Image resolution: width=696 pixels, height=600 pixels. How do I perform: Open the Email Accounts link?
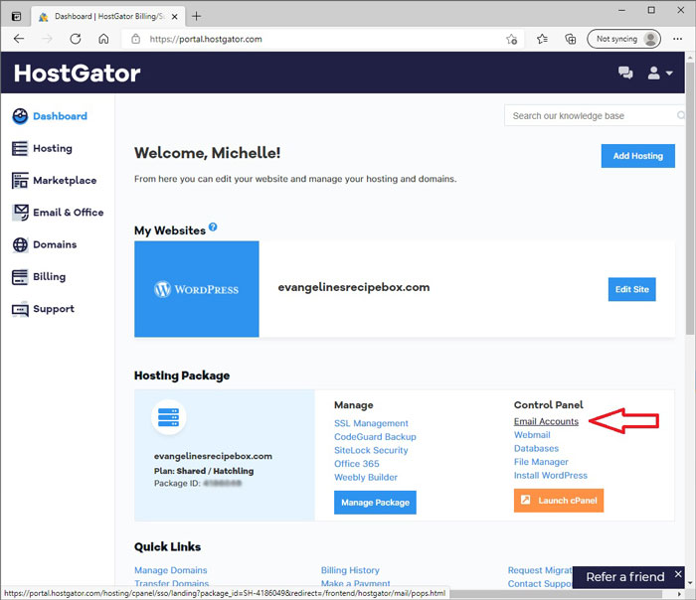546,421
